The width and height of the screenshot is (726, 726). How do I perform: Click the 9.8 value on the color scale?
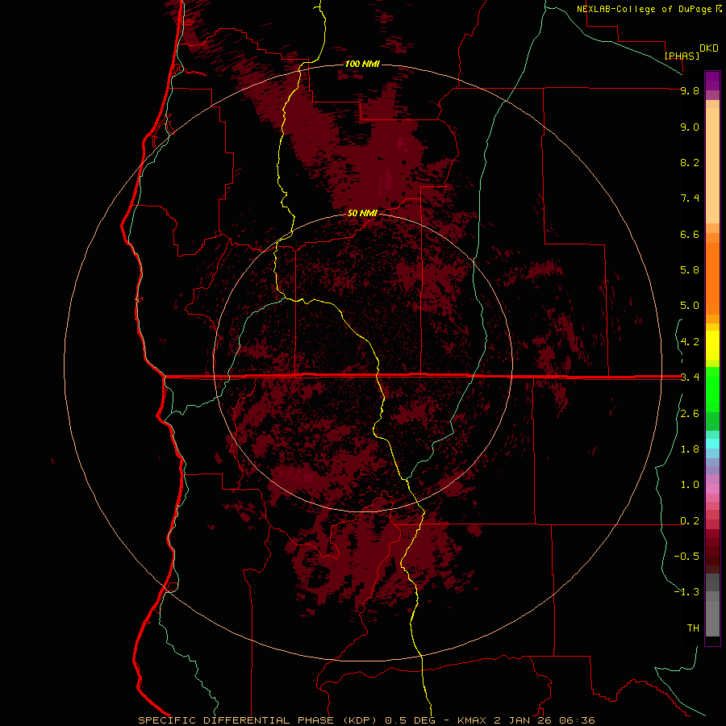coord(690,90)
